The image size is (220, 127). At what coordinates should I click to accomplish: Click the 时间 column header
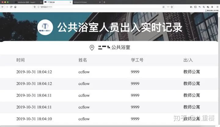click(20, 60)
